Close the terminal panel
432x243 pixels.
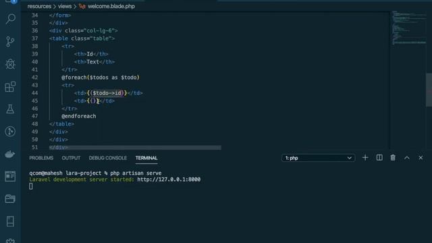click(x=421, y=158)
